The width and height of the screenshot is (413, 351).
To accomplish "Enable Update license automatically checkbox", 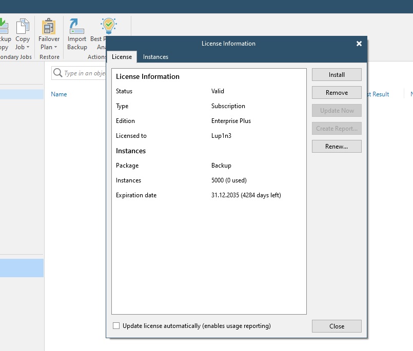I will click(x=116, y=326).
